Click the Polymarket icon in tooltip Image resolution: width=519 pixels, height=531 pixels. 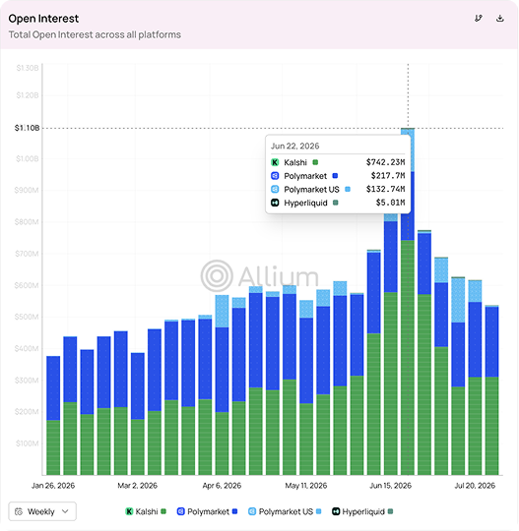pyautogui.click(x=275, y=176)
